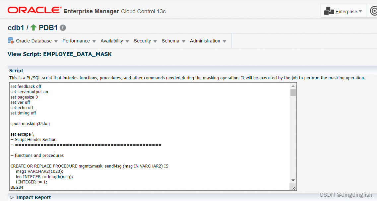Viewport: 377px width, 201px height.
Task: Click the Security dropdown arrow
Action: tap(155, 41)
